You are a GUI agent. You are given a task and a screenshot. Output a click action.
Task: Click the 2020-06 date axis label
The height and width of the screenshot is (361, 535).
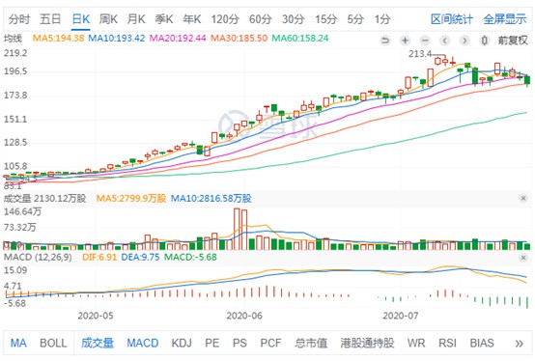tap(244, 316)
